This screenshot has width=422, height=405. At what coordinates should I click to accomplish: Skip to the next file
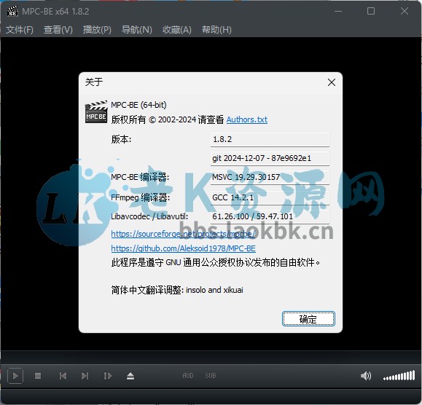coord(85,376)
